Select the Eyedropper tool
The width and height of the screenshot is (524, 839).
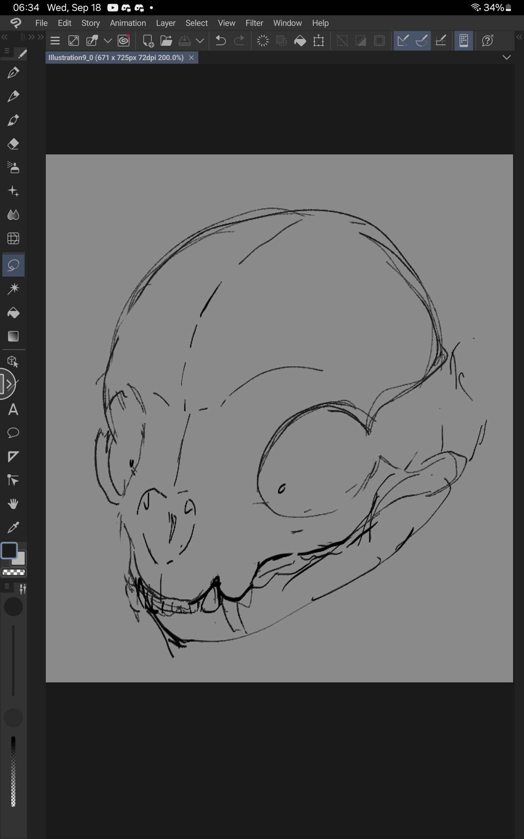click(13, 528)
